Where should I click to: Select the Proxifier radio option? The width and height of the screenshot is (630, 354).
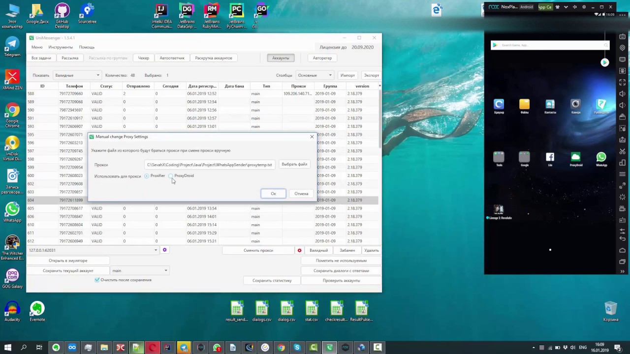147,176
